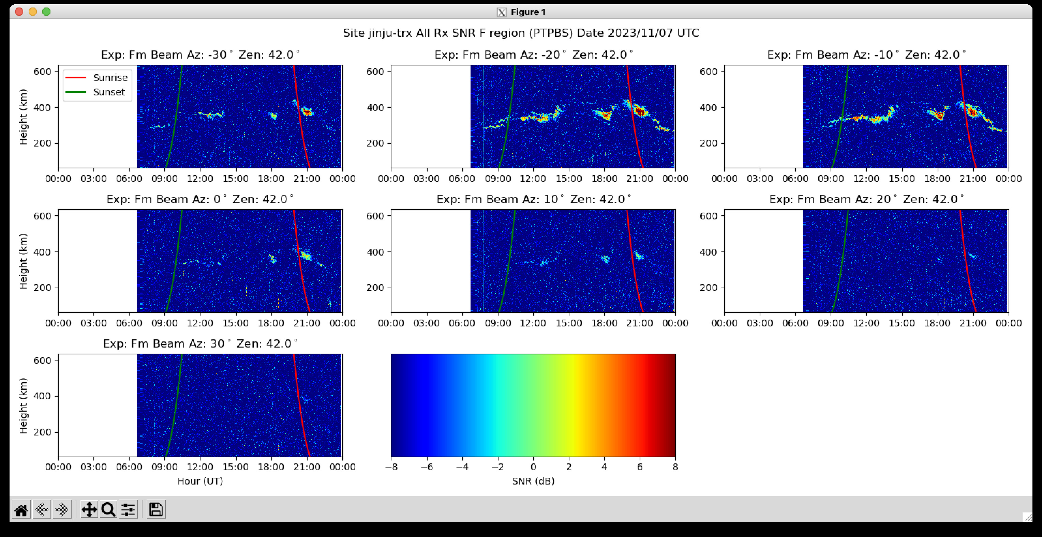
Task: Minimize Figure 1 with yellow button
Action: pos(33,12)
